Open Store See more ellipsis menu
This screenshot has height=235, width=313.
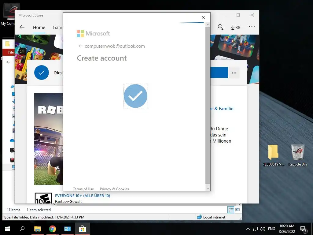[252, 26]
